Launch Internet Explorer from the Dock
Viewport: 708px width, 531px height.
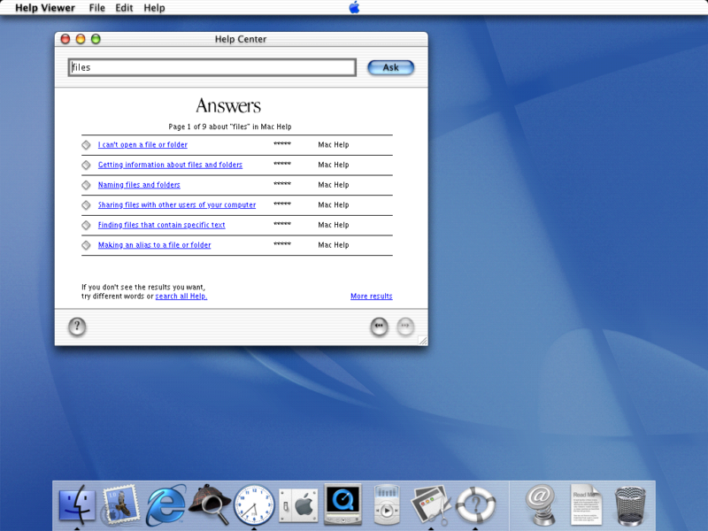pos(165,504)
